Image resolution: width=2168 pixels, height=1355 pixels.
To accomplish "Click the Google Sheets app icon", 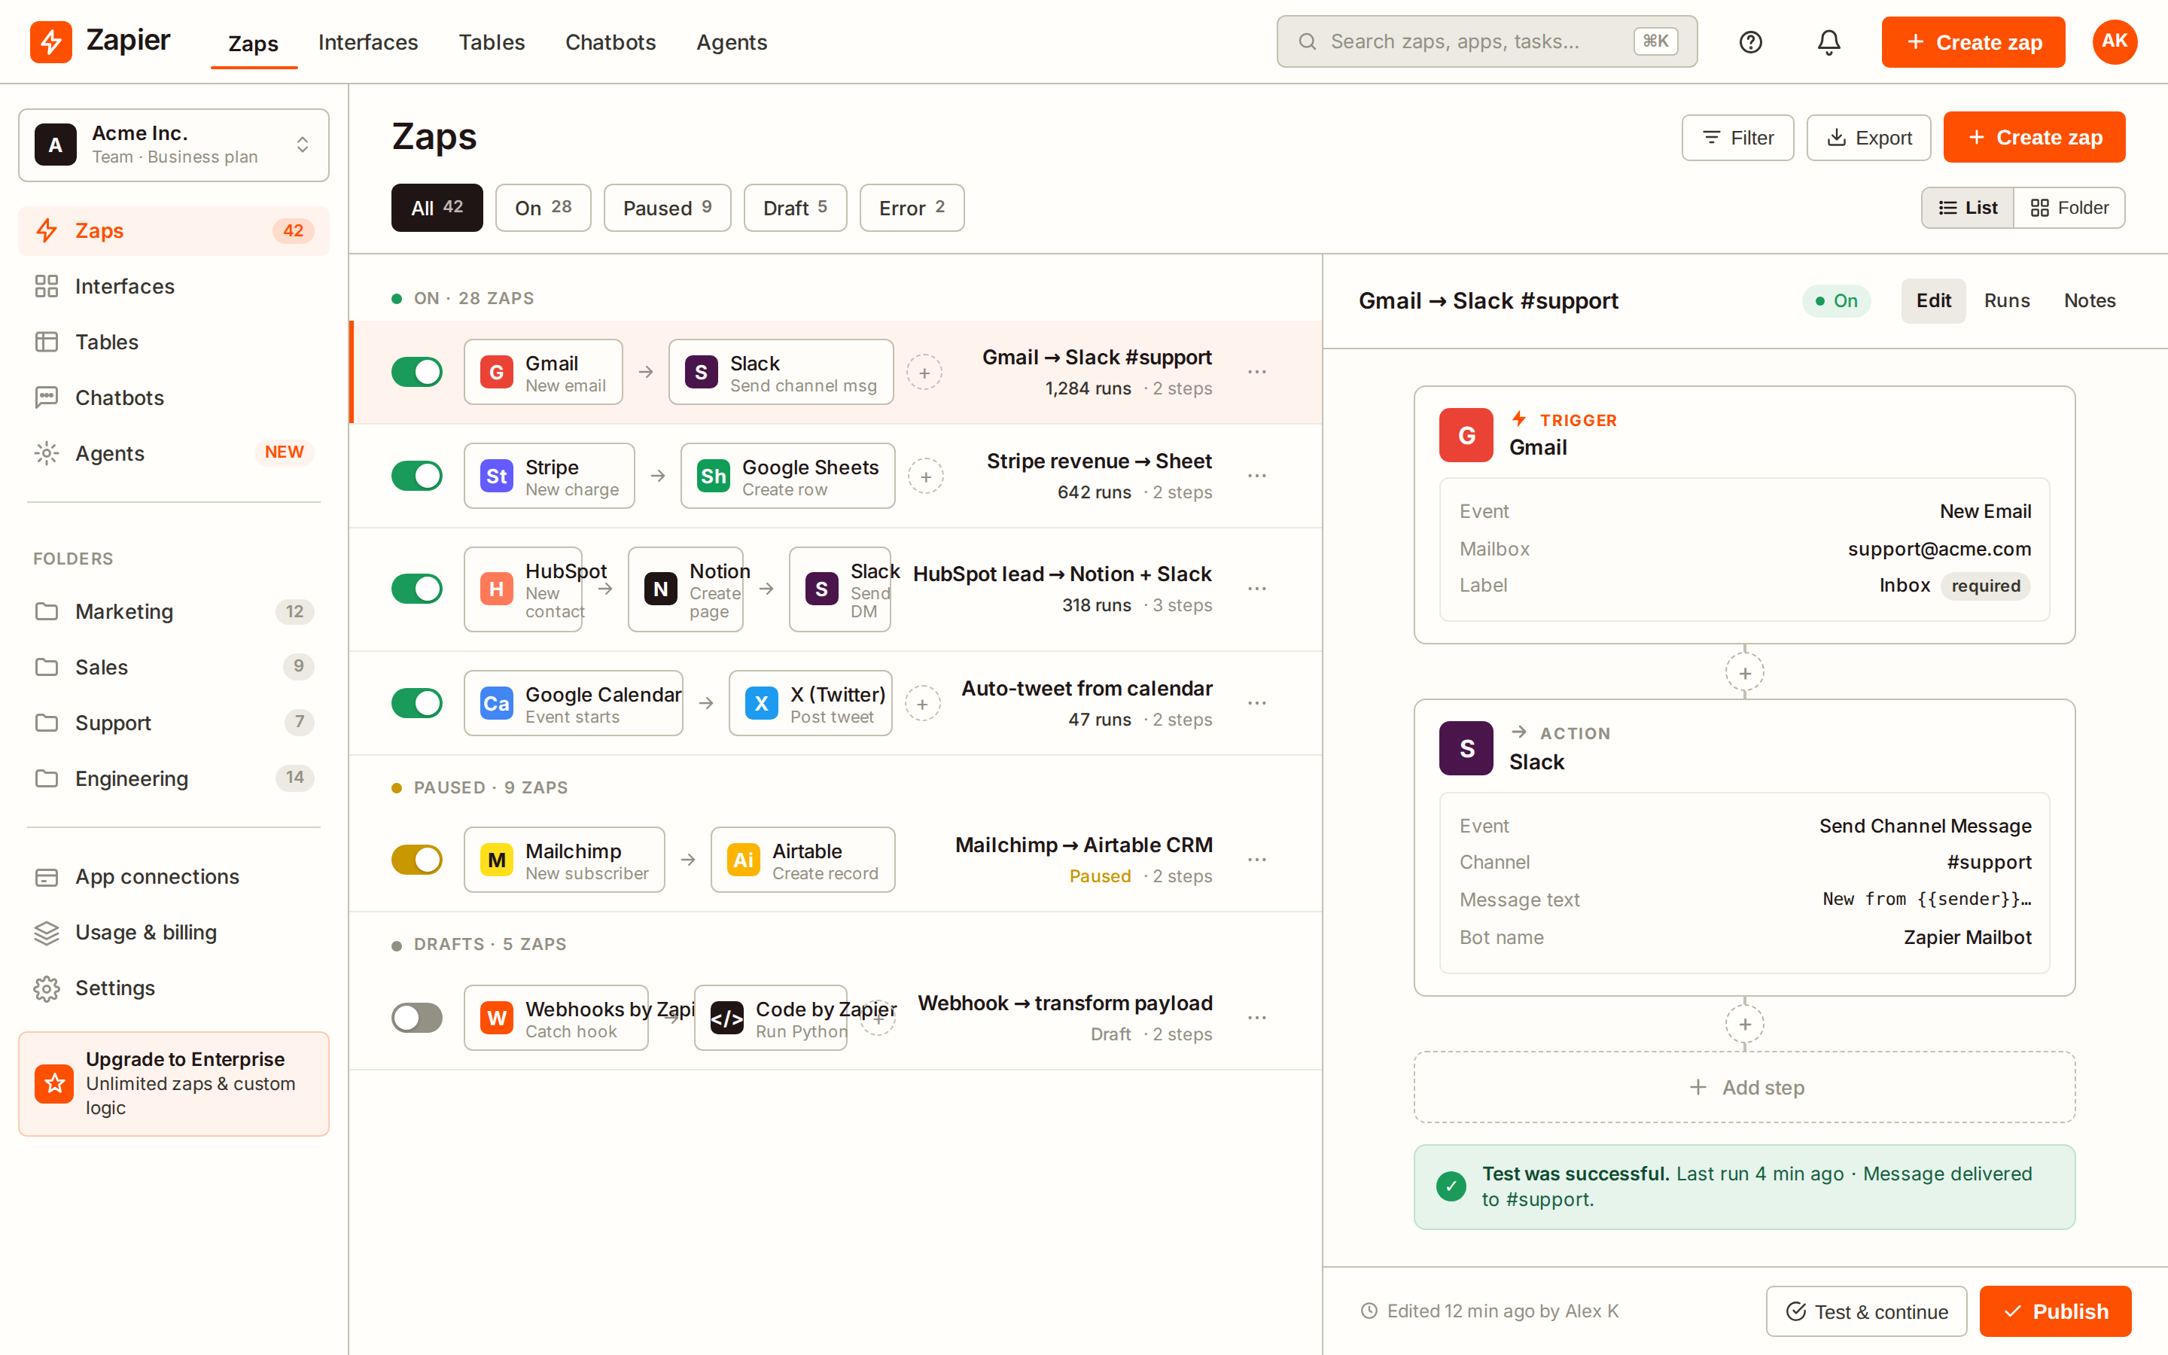I will 713,476.
